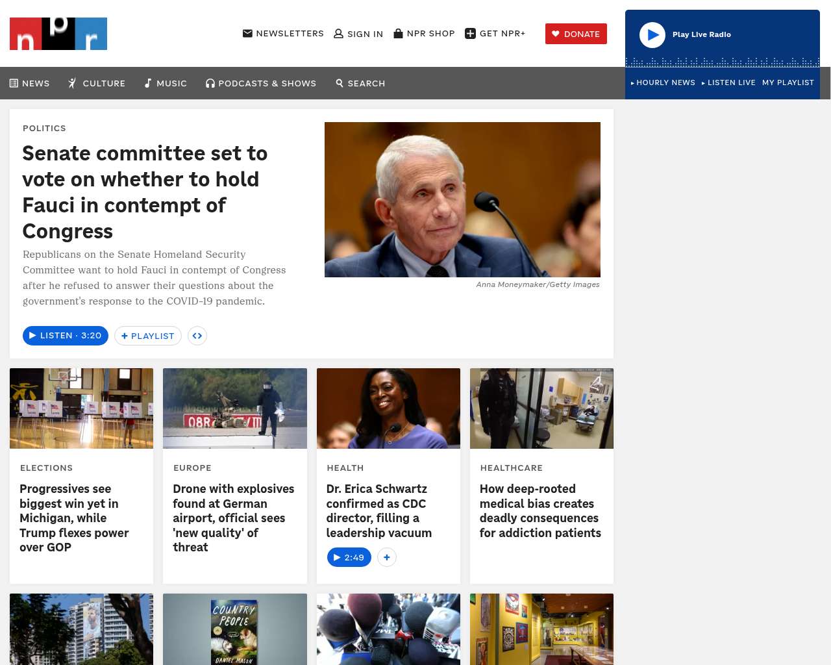Click the NPR Shop bag icon
This screenshot has height=665, width=831.
pyautogui.click(x=399, y=33)
